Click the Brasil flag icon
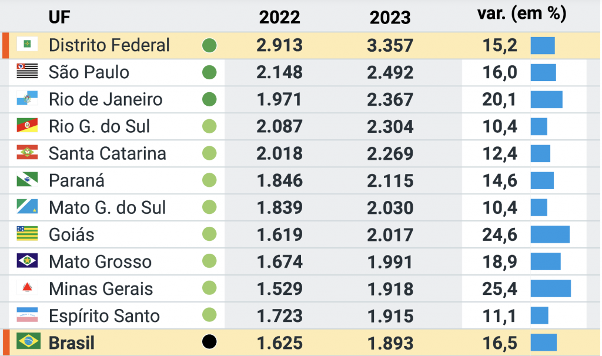The image size is (602, 356). click(x=28, y=342)
